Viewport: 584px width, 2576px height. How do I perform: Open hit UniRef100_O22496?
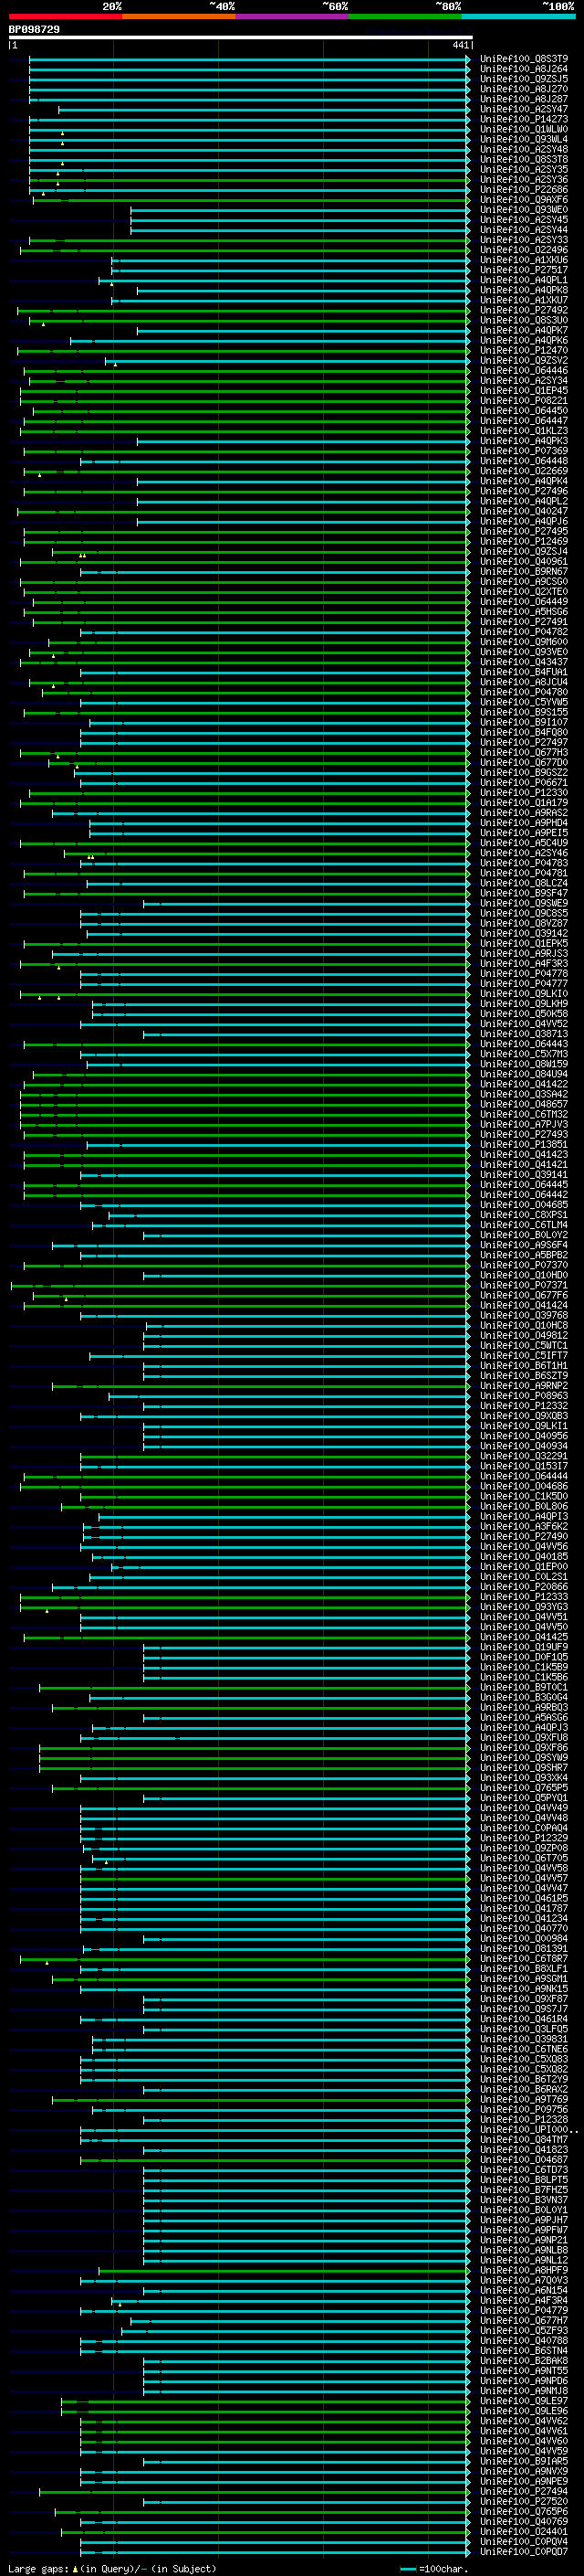(x=524, y=250)
